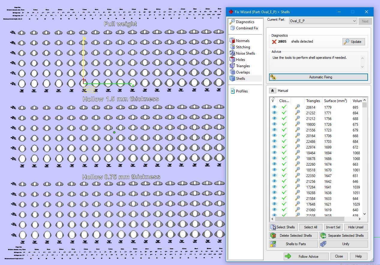Click the Diagnostics magnifier icon
Image resolution: width=380 pixels, height=265 pixels.
232,22
